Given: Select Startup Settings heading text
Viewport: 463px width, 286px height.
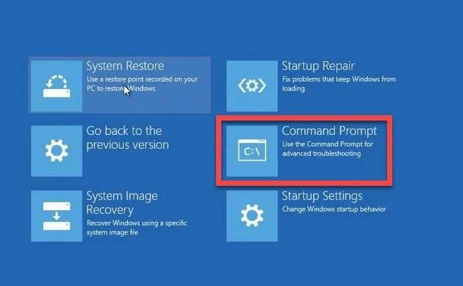Looking at the screenshot, I should pos(322,196).
